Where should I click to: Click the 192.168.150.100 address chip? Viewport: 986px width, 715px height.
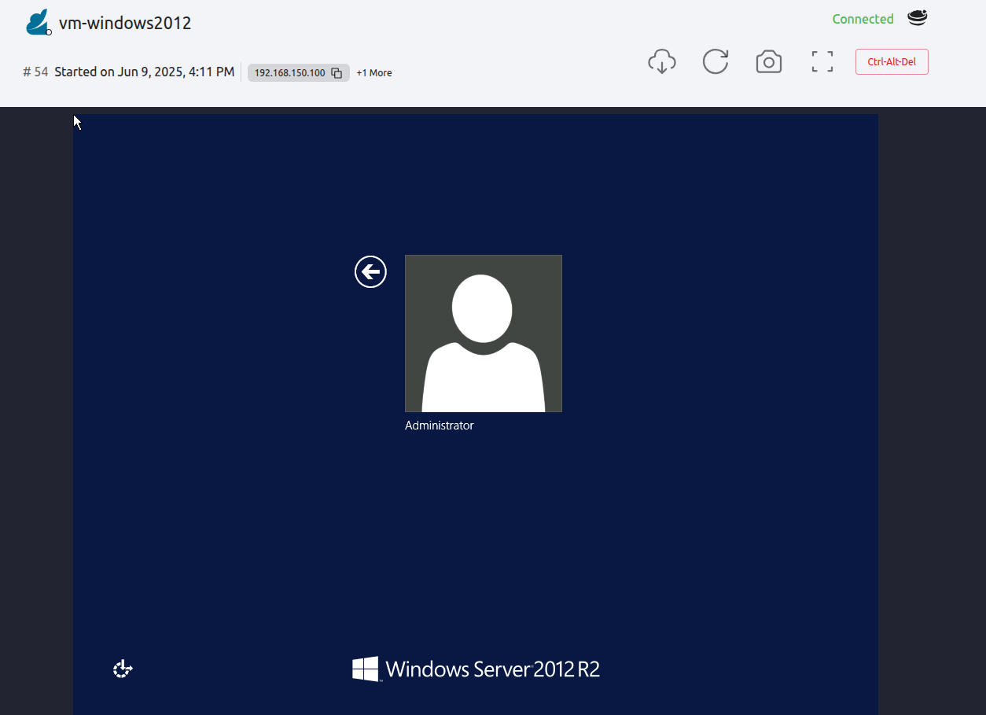pyautogui.click(x=291, y=72)
